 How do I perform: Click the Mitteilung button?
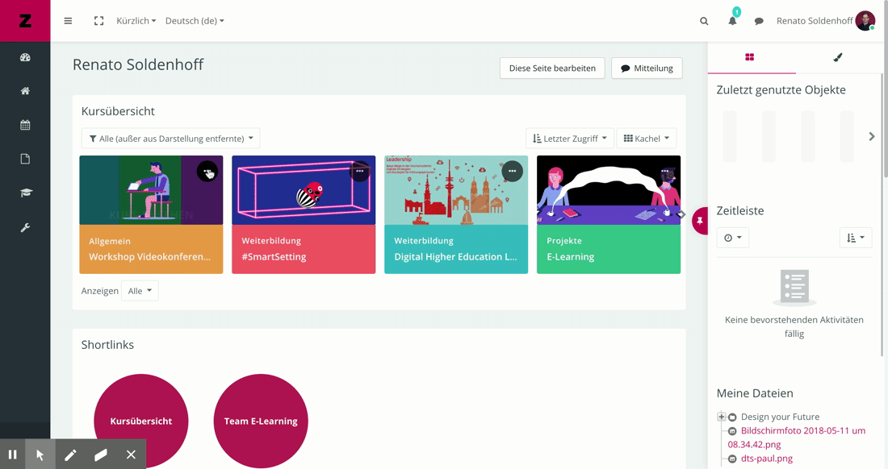click(x=647, y=68)
